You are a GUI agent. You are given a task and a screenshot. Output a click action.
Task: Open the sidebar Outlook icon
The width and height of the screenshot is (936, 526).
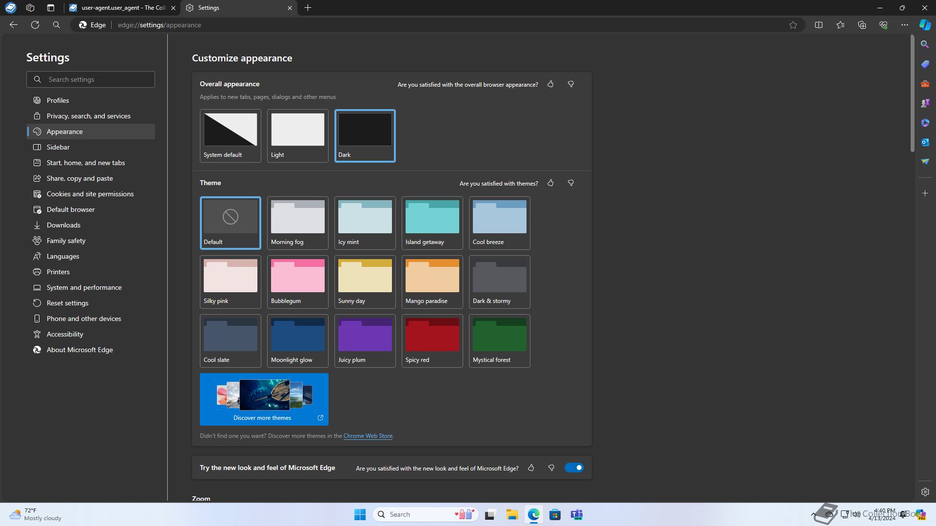(925, 142)
